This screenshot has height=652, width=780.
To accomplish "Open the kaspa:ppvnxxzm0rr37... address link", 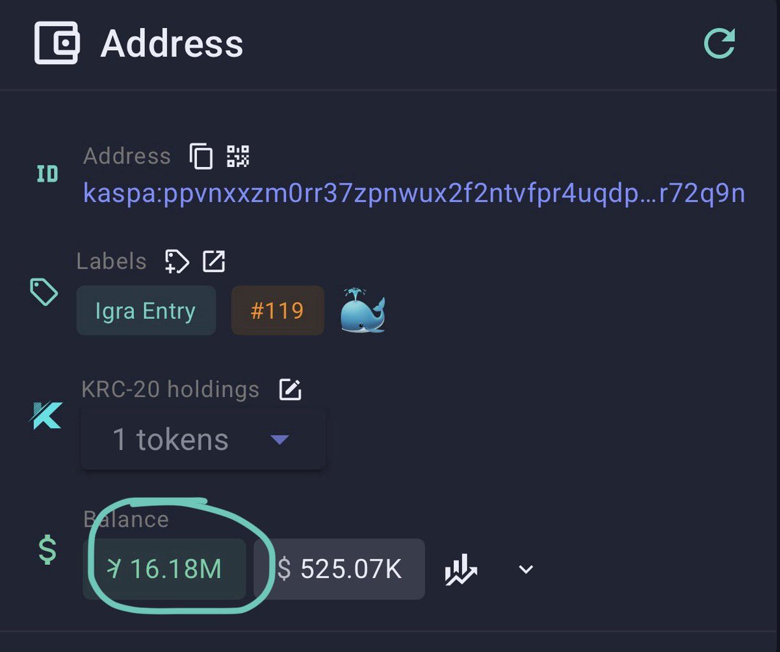I will point(414,193).
